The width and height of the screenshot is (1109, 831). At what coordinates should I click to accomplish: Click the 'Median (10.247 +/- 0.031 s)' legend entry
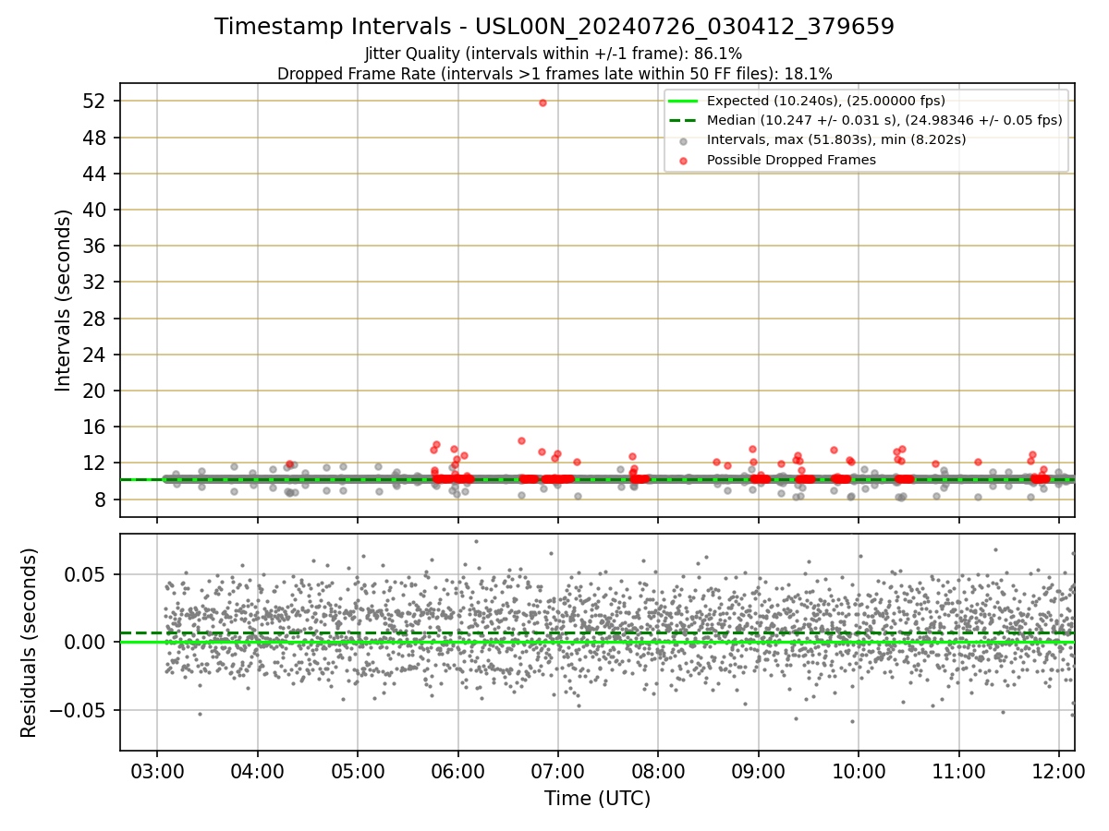884,120
